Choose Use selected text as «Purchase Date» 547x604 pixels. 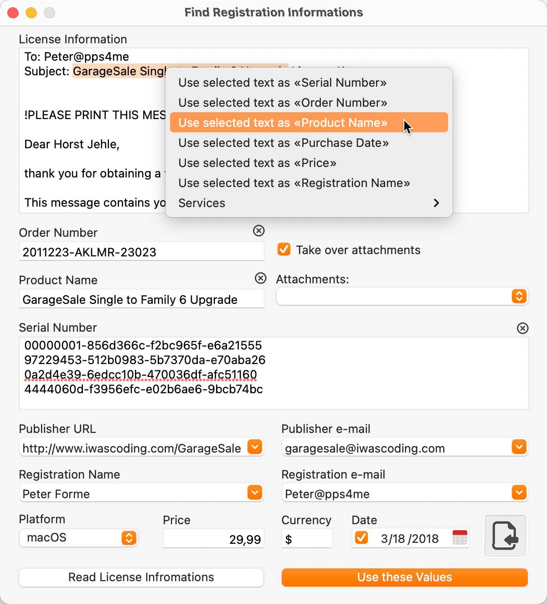pyautogui.click(x=309, y=143)
